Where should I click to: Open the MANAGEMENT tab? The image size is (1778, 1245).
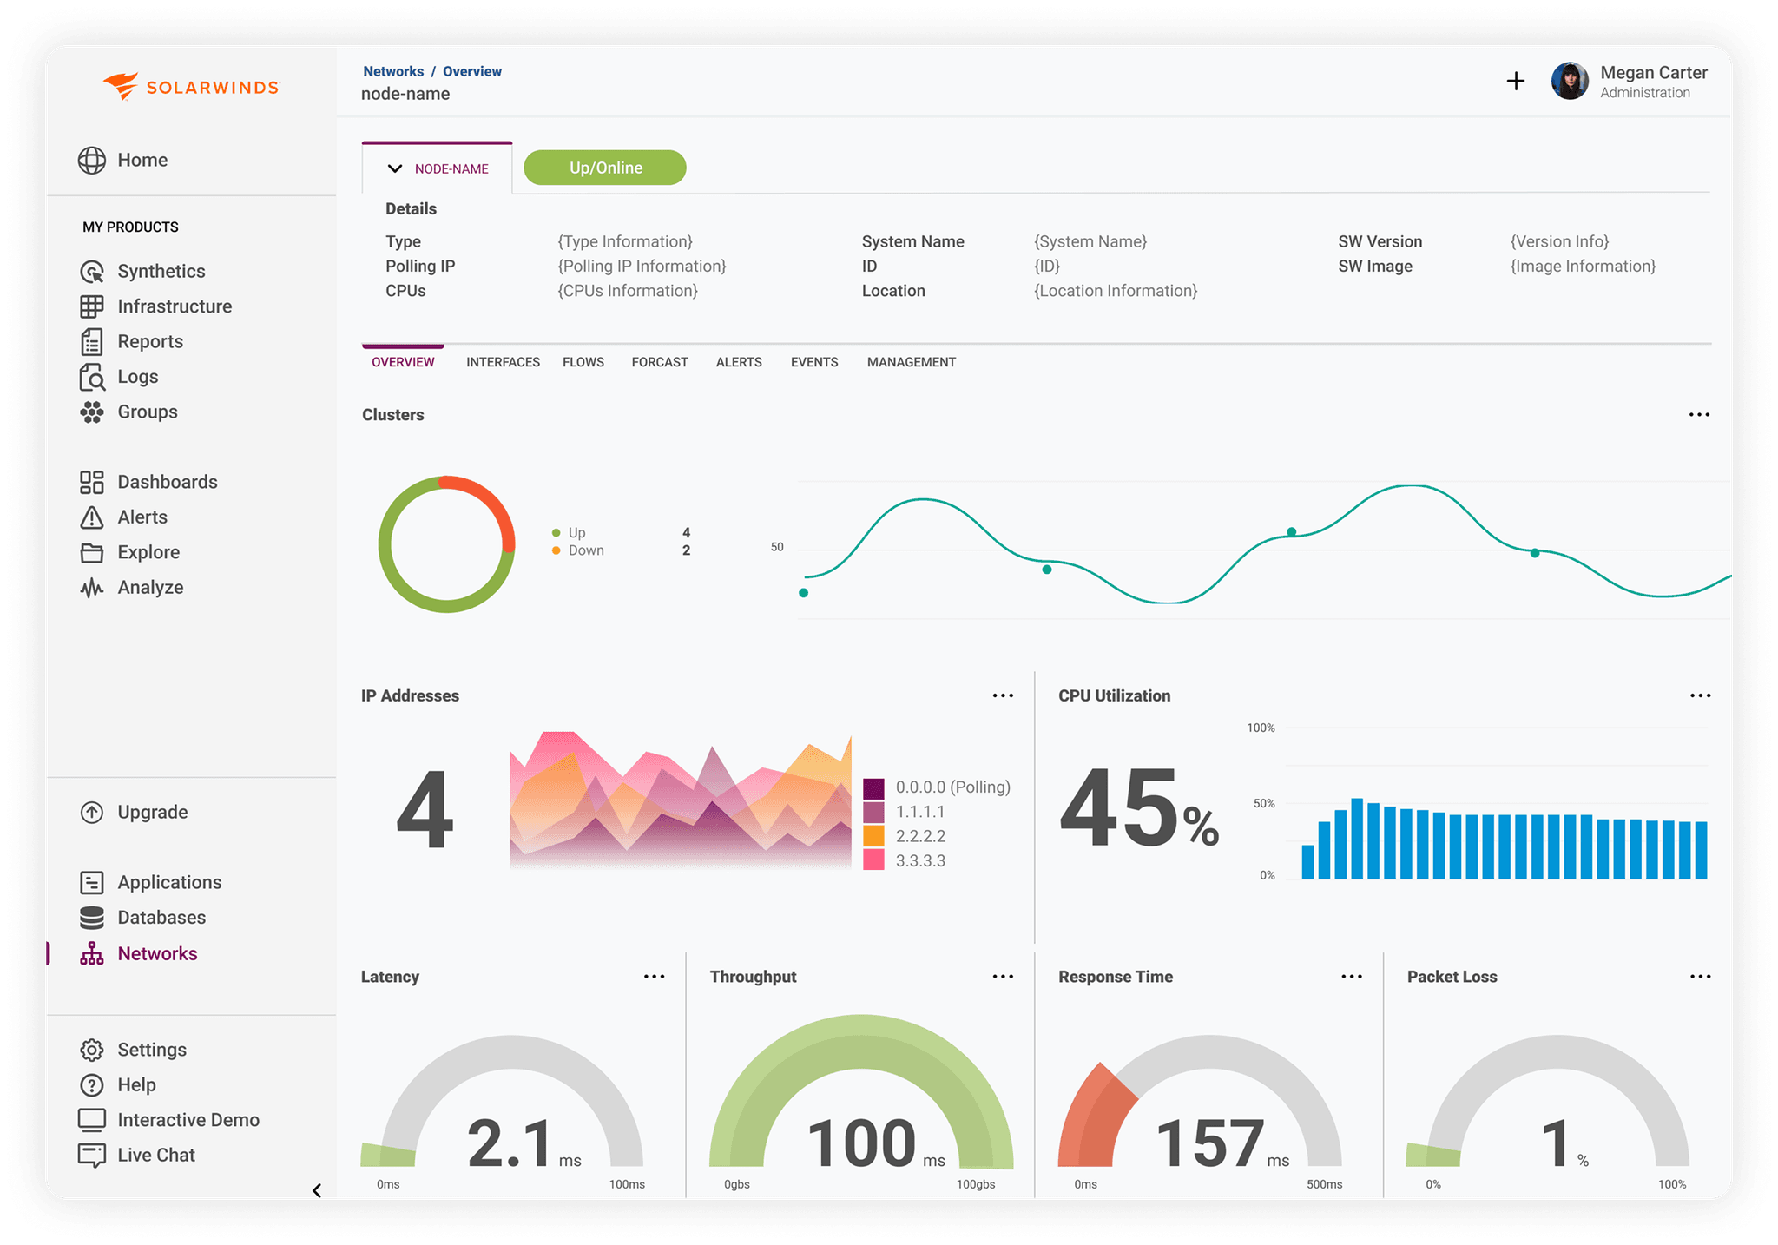911,362
